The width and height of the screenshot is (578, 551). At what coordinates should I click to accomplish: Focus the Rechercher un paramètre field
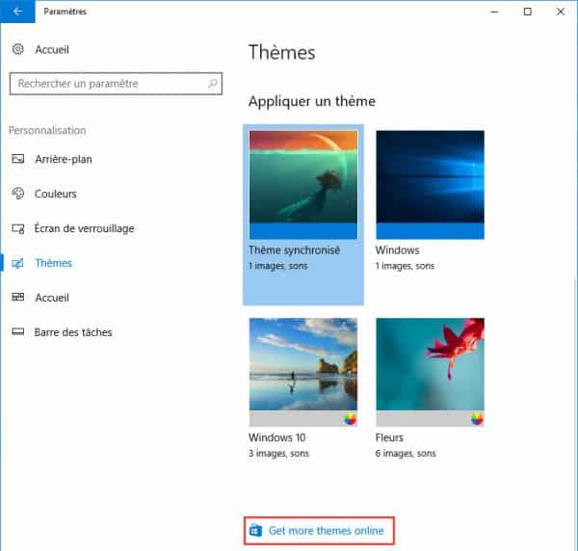click(x=116, y=84)
